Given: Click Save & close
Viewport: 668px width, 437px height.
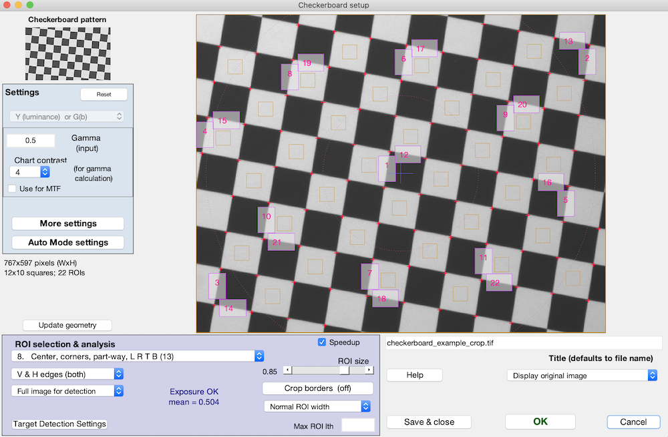Looking at the screenshot, I should [x=429, y=422].
